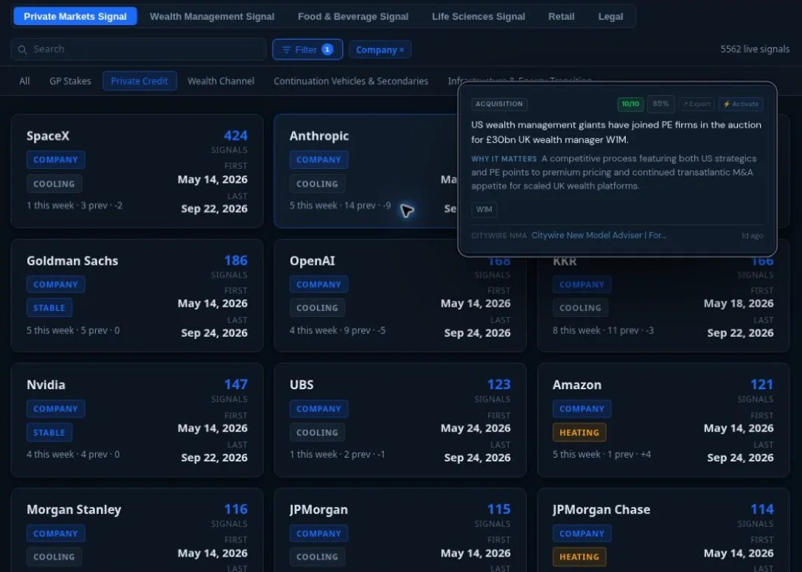Click "1 this week · 3 prev · -2" text

click(x=74, y=206)
